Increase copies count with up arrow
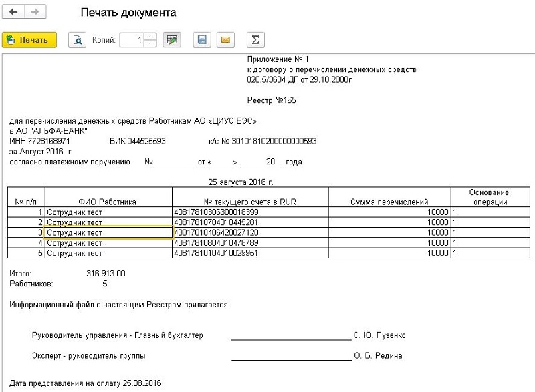 (150, 37)
